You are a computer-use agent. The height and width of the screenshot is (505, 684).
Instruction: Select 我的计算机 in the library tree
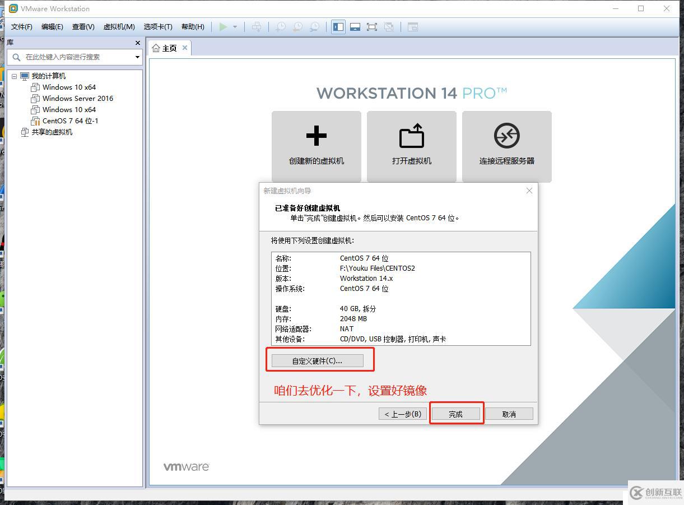click(x=48, y=76)
